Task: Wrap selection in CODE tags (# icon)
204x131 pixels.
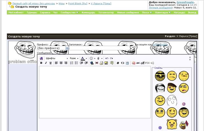Action: point(118,63)
